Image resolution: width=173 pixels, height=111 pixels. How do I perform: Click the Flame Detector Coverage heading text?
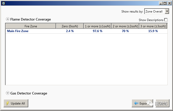coord(31,19)
